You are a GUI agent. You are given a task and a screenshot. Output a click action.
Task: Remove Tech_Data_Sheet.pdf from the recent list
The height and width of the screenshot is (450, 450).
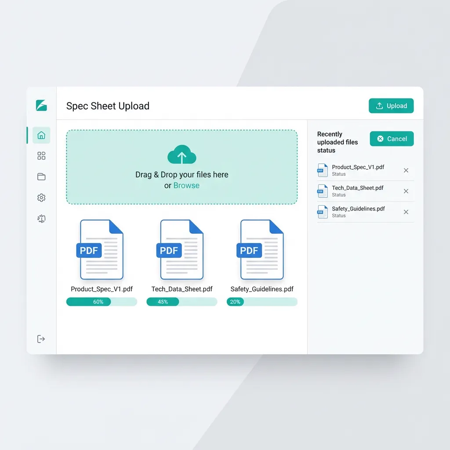406,191
